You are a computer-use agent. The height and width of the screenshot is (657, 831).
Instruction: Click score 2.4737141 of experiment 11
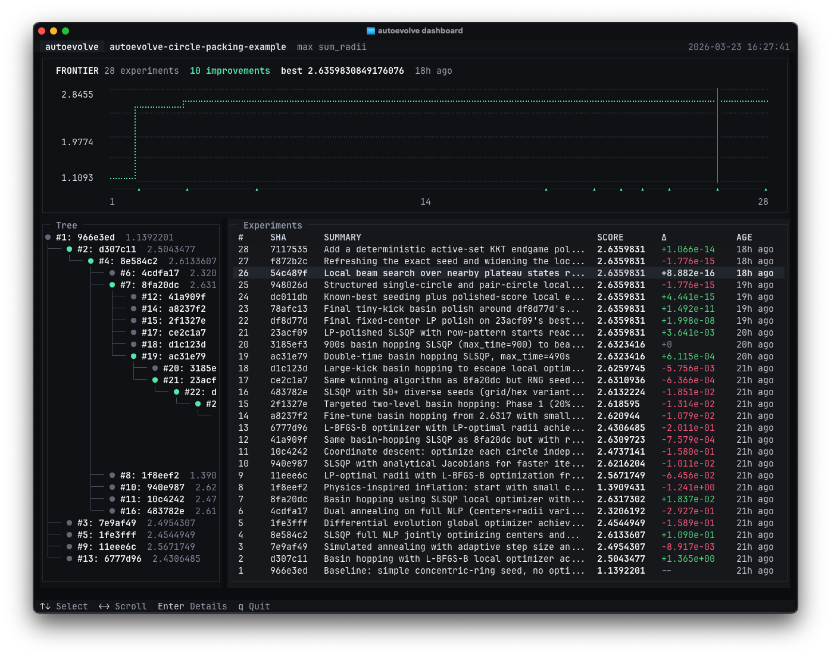(x=621, y=452)
